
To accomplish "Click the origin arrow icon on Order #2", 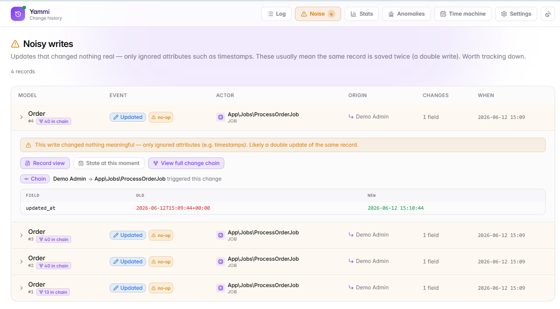I will pos(351,261).
